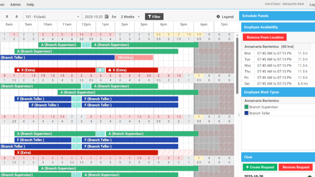Open the Help menu
The image size is (315, 177).
(30, 4)
